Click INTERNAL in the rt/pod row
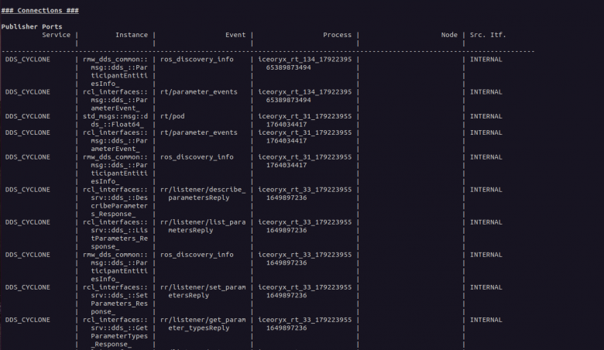Viewport: 604px width, 350px height. click(x=486, y=116)
